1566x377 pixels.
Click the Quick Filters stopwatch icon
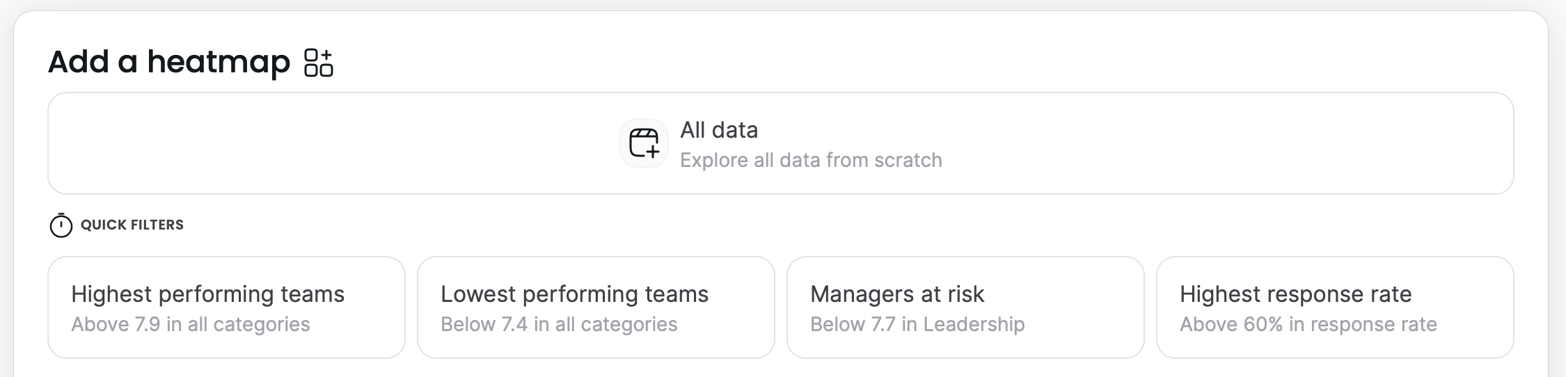click(61, 225)
